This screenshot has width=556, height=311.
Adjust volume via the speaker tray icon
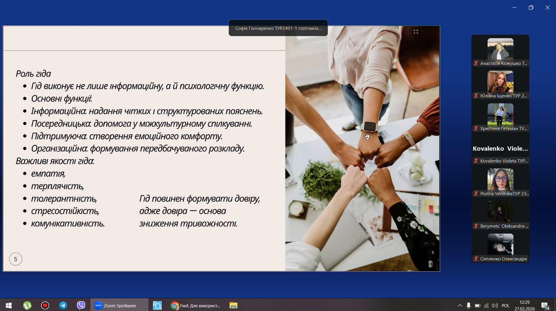coord(495,305)
